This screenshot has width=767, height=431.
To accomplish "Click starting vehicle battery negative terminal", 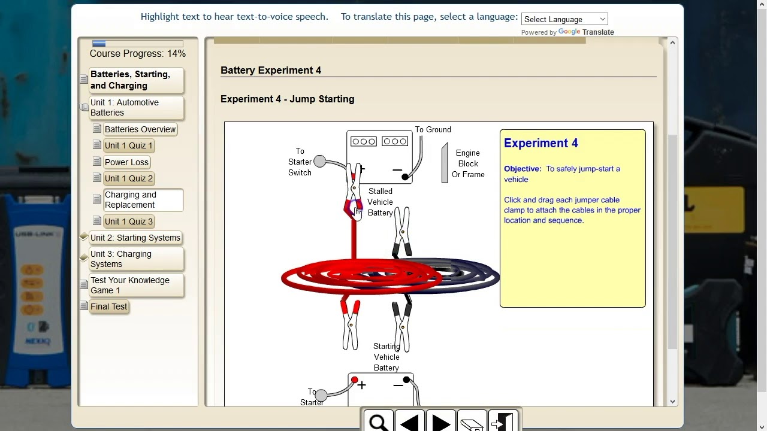I will 406,380.
